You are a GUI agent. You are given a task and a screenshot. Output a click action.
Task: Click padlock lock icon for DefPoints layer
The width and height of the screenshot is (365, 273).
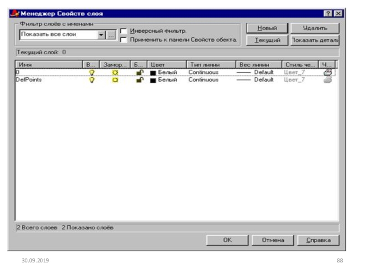(x=140, y=80)
